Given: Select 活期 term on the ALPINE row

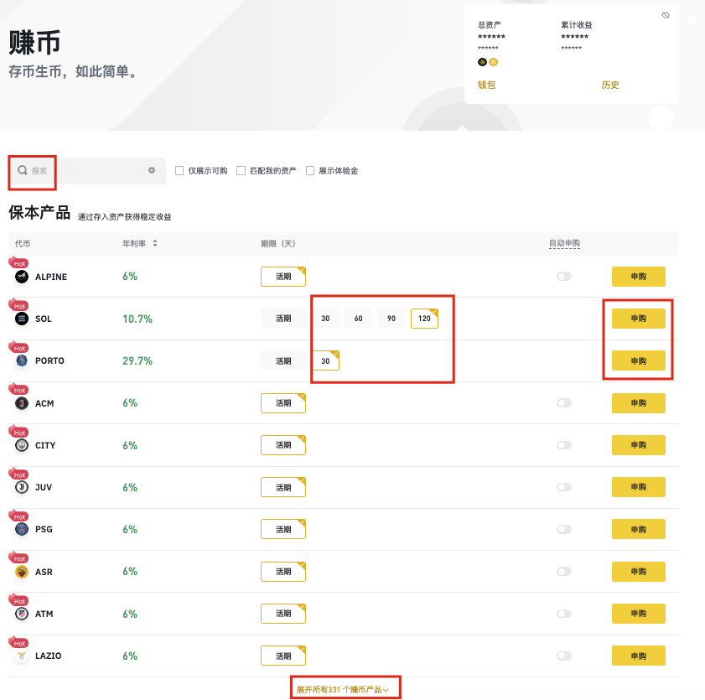Looking at the screenshot, I should [x=283, y=277].
